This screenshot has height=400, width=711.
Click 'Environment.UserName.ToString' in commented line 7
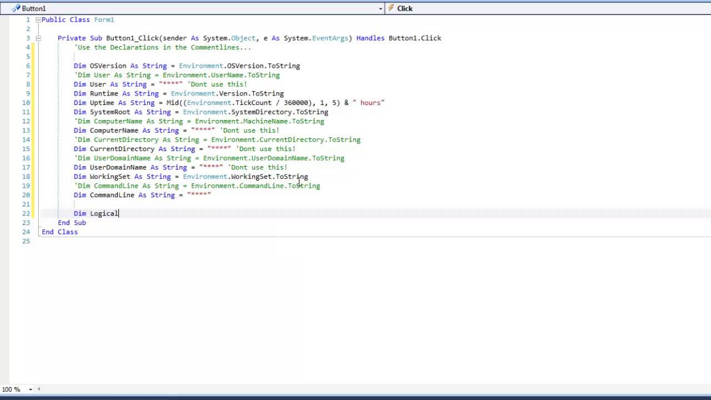(x=221, y=75)
